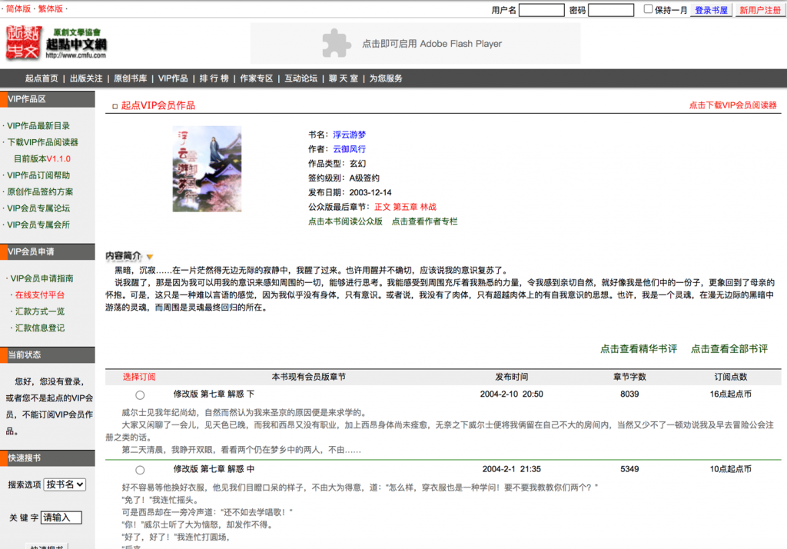Click the 关键字 search input field
787x549 pixels.
[61, 517]
